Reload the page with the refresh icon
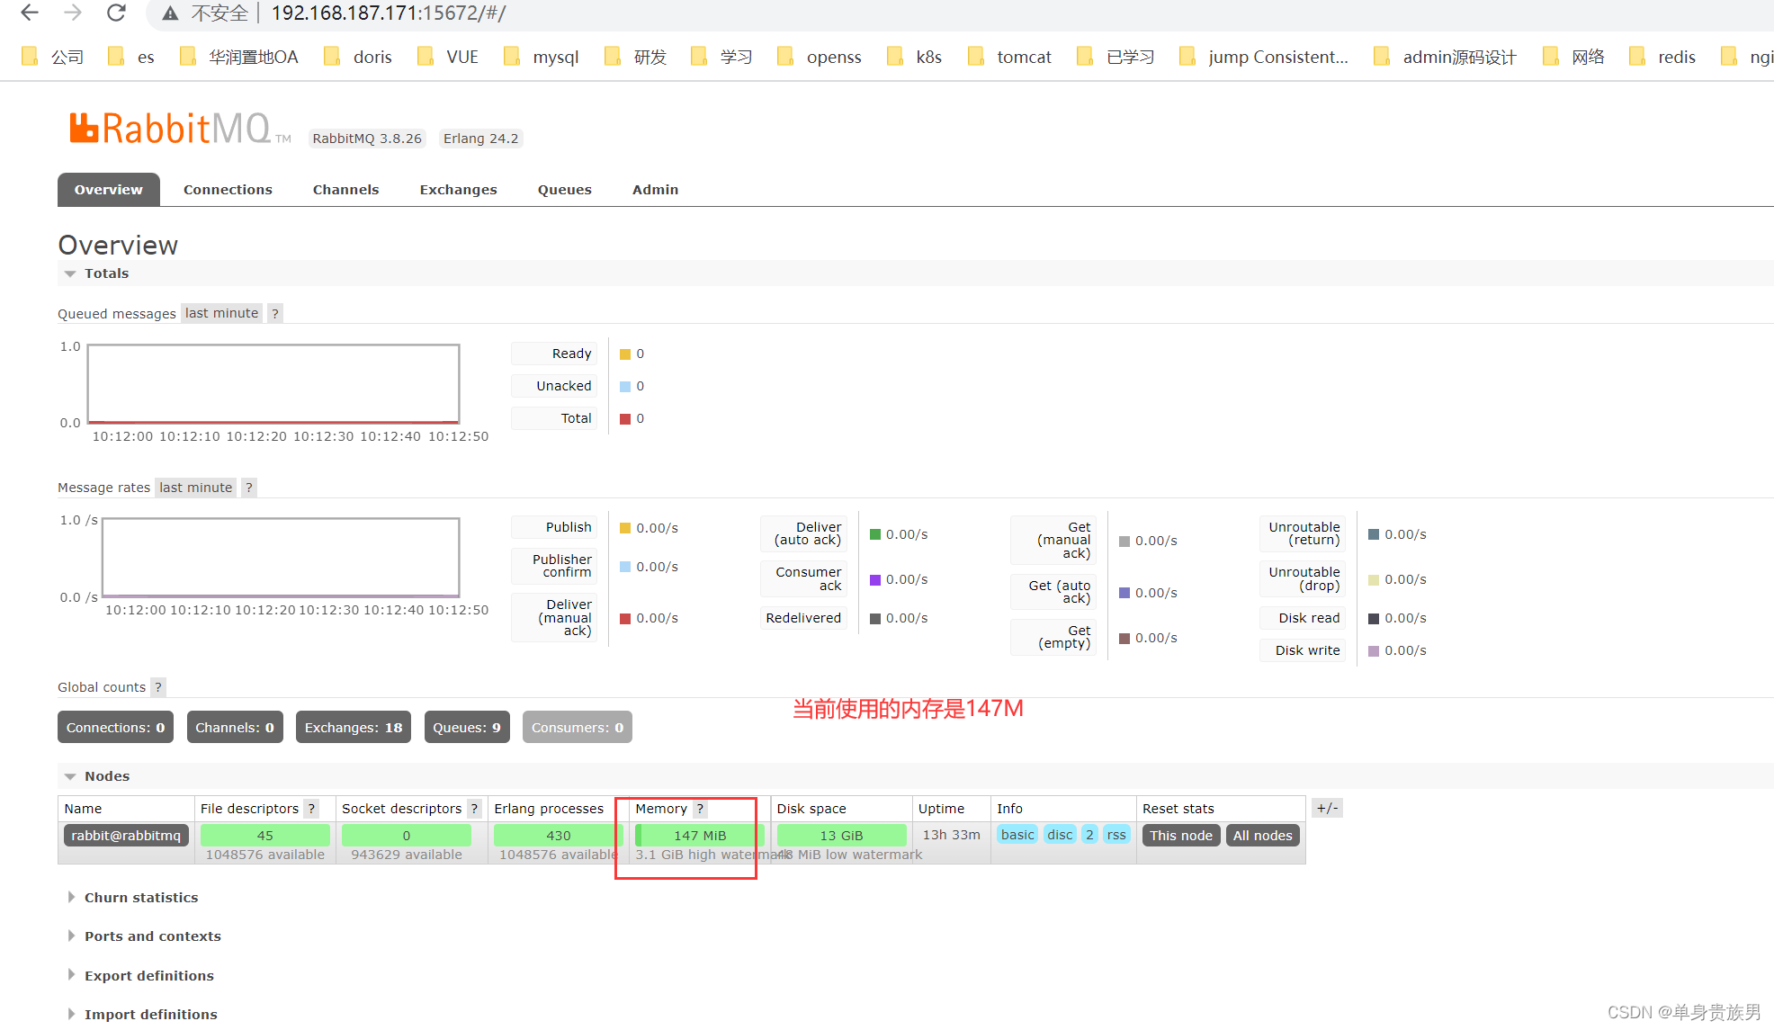 click(116, 13)
